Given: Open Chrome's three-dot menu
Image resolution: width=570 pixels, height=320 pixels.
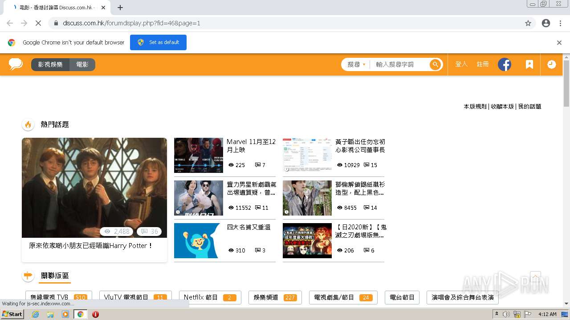Looking at the screenshot, I should 560,23.
